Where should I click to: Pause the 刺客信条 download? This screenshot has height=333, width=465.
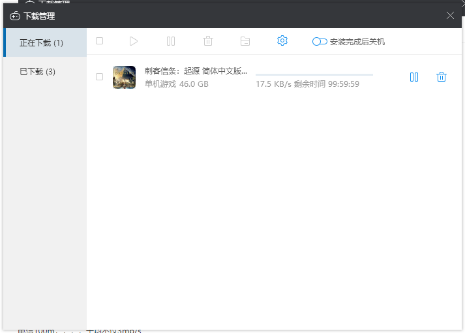pos(414,77)
